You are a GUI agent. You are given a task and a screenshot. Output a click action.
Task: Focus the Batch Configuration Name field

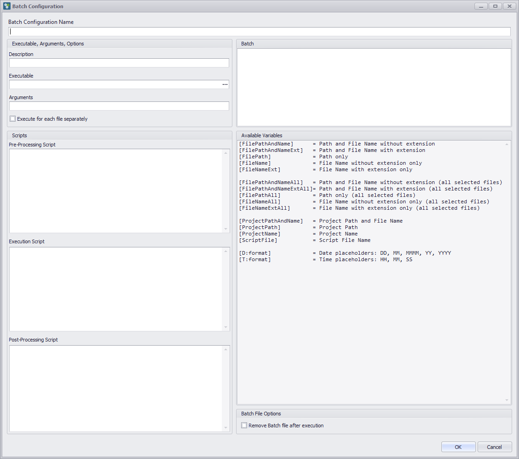259,32
